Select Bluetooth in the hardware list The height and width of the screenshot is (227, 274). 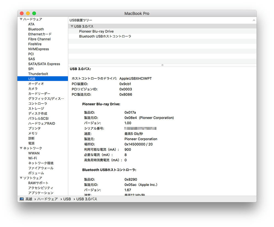tap(36, 29)
